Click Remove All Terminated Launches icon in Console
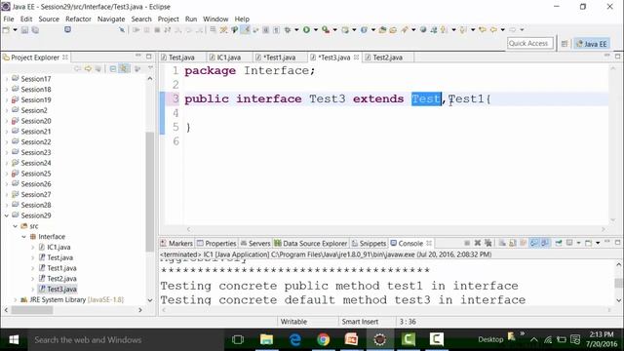The height and width of the screenshot is (351, 624). [488, 243]
